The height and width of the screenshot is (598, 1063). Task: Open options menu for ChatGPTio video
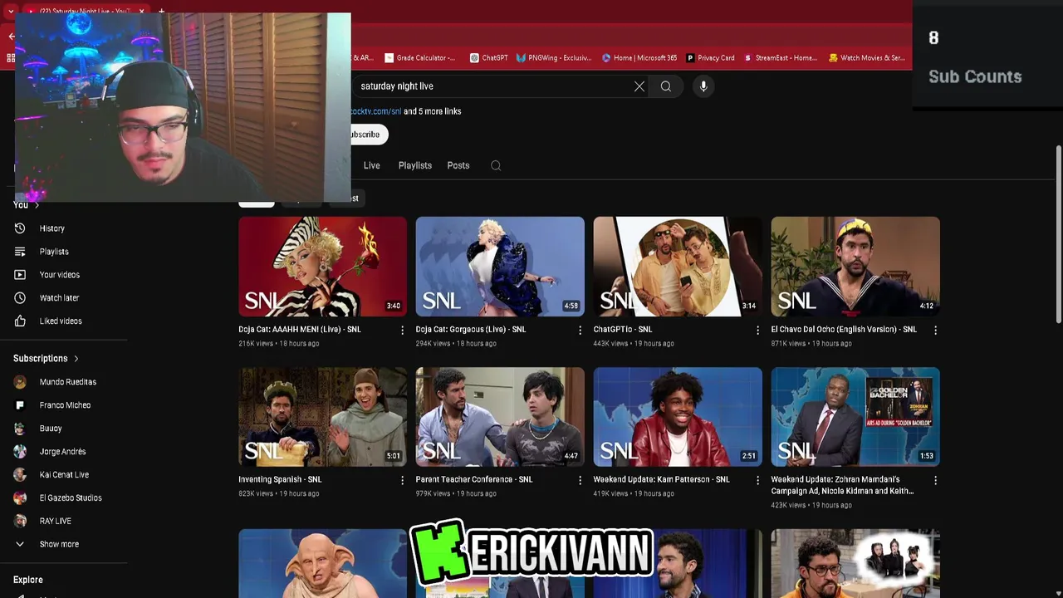757,330
